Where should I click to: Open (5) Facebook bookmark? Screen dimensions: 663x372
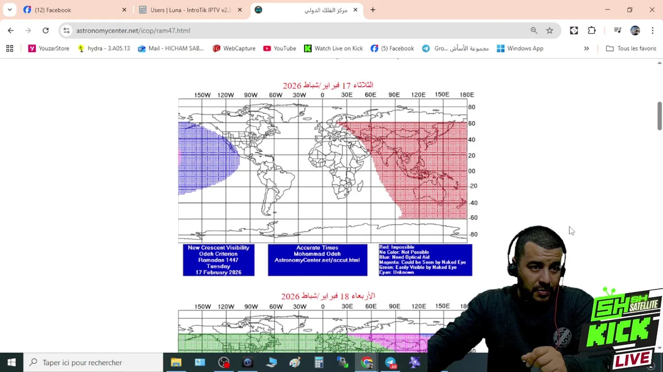392,49
